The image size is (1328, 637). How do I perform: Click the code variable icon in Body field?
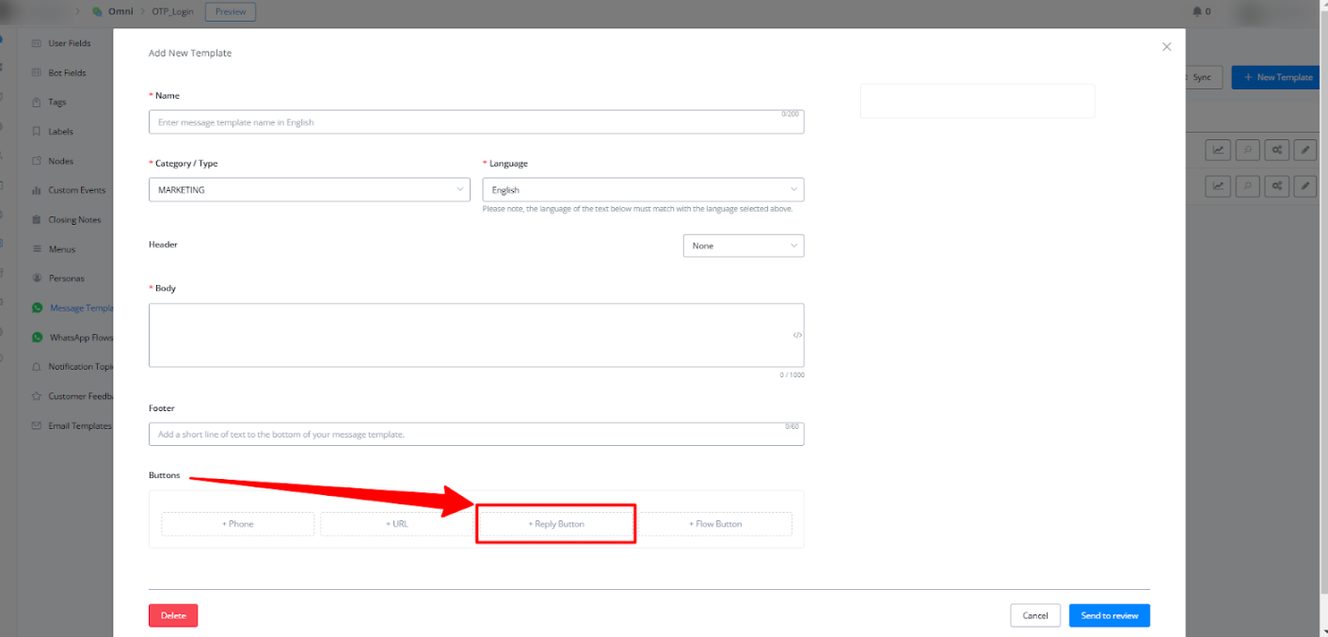click(x=796, y=335)
